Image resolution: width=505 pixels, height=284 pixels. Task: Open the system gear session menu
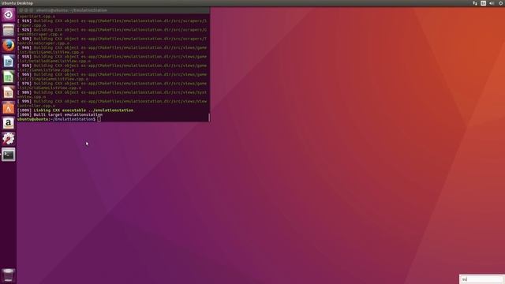click(501, 3)
